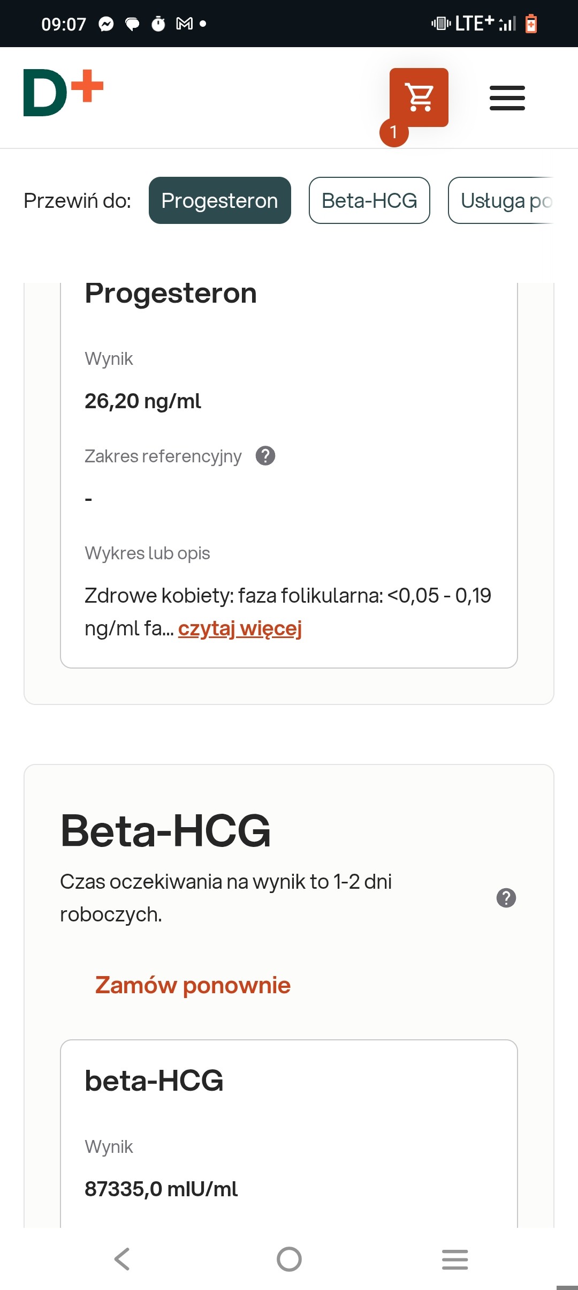Image resolution: width=578 pixels, height=1290 pixels.
Task: Click the reference range help icon
Action: (x=265, y=456)
